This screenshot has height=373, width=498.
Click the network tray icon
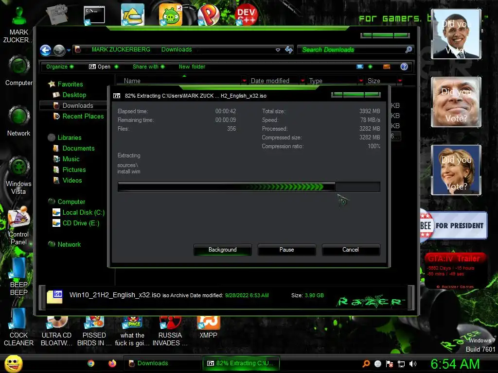click(x=401, y=364)
